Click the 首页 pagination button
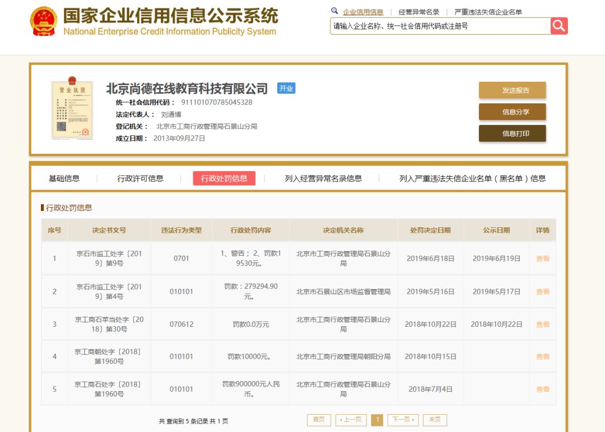This screenshot has width=605, height=432. 318,419
